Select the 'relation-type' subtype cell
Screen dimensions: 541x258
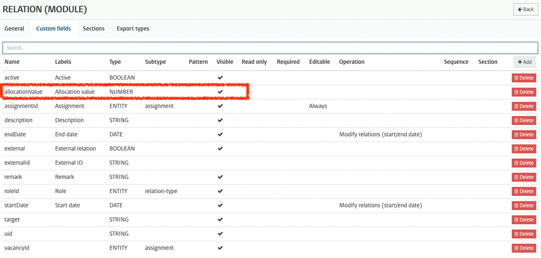coord(161,191)
